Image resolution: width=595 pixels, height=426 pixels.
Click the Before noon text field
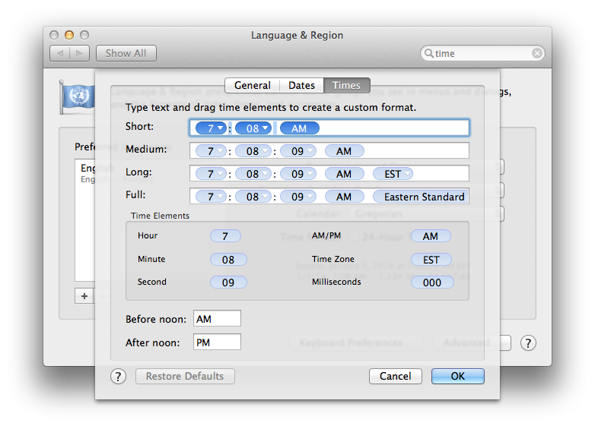click(x=217, y=318)
